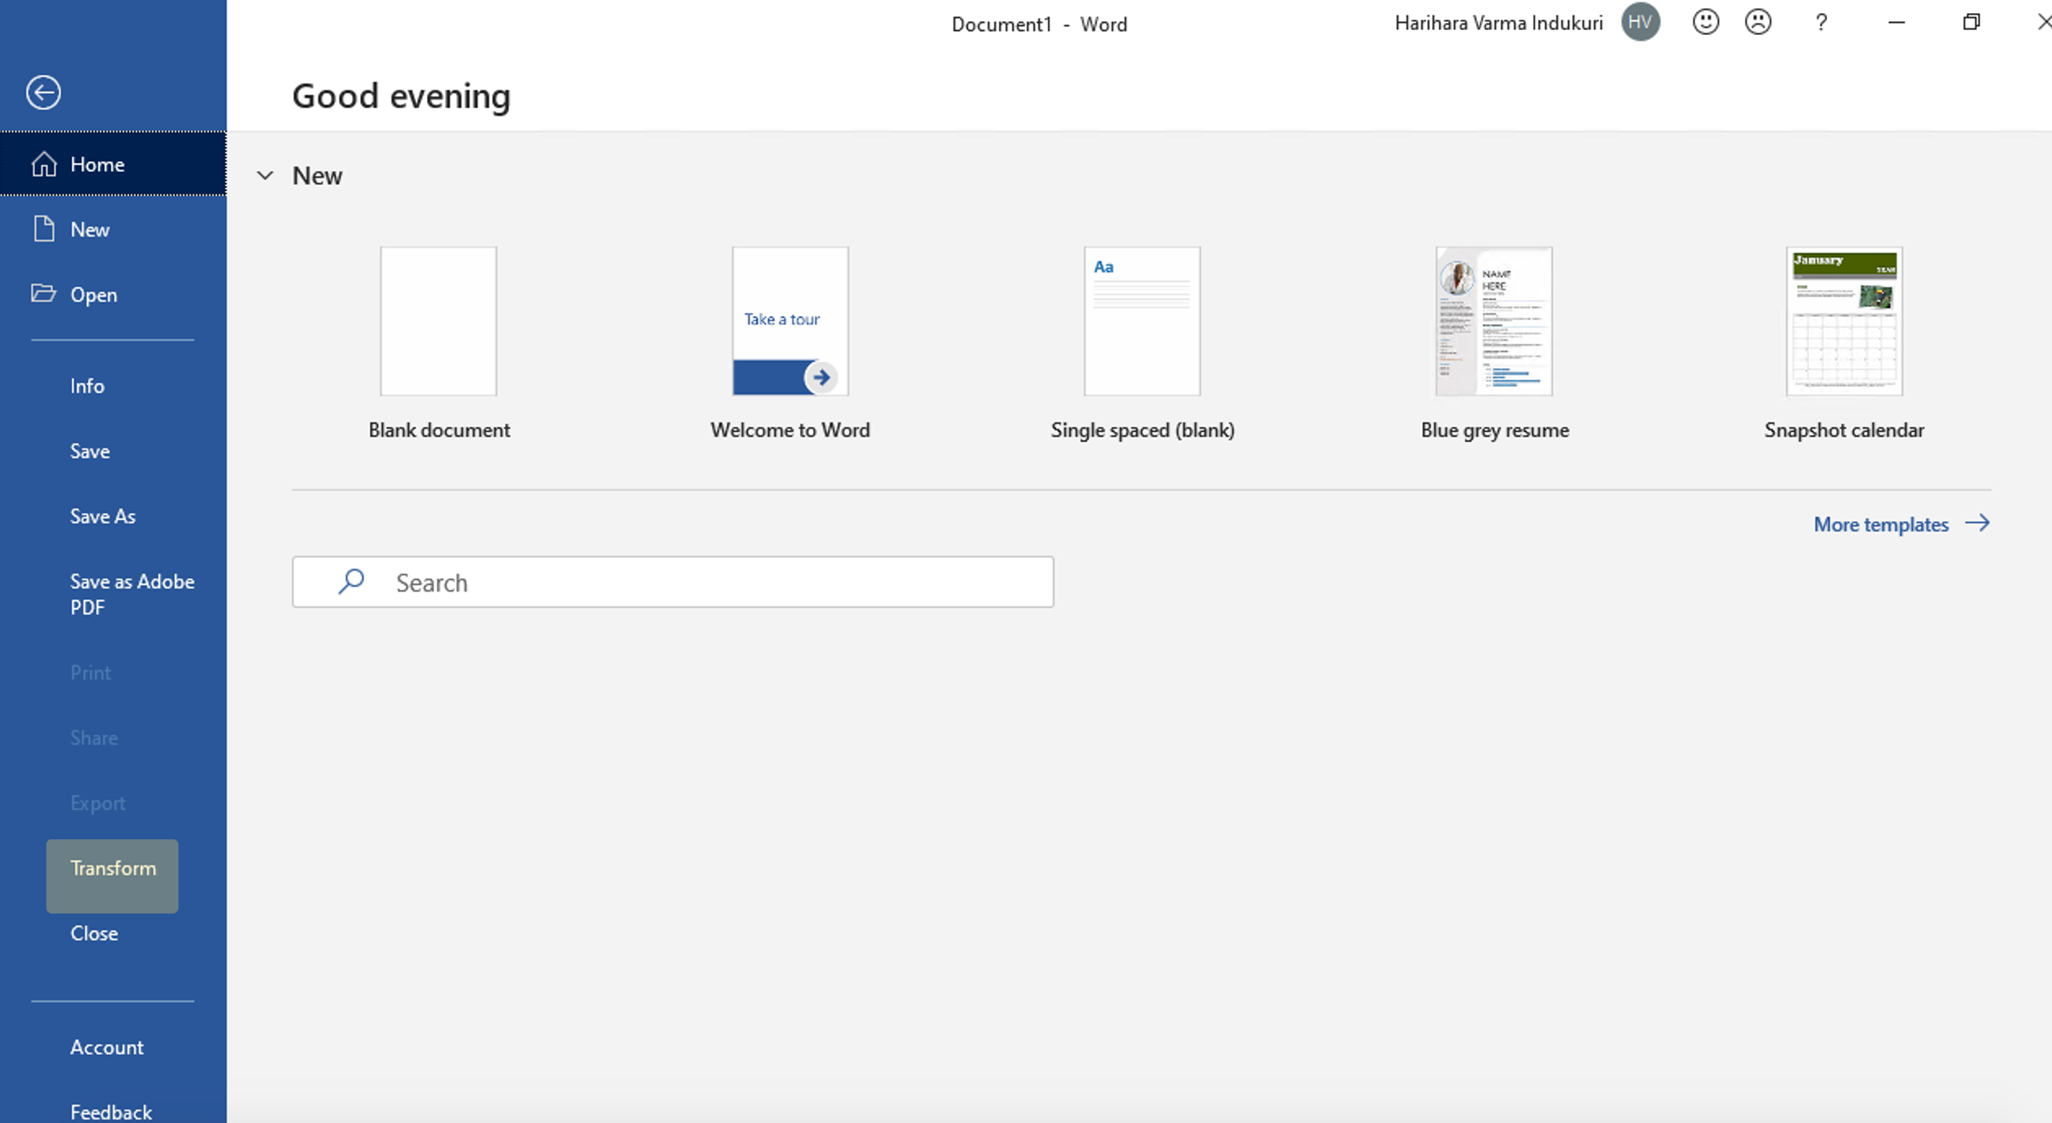The image size is (2052, 1123).
Task: Go to the Open tab in sidebar
Action: [93, 295]
